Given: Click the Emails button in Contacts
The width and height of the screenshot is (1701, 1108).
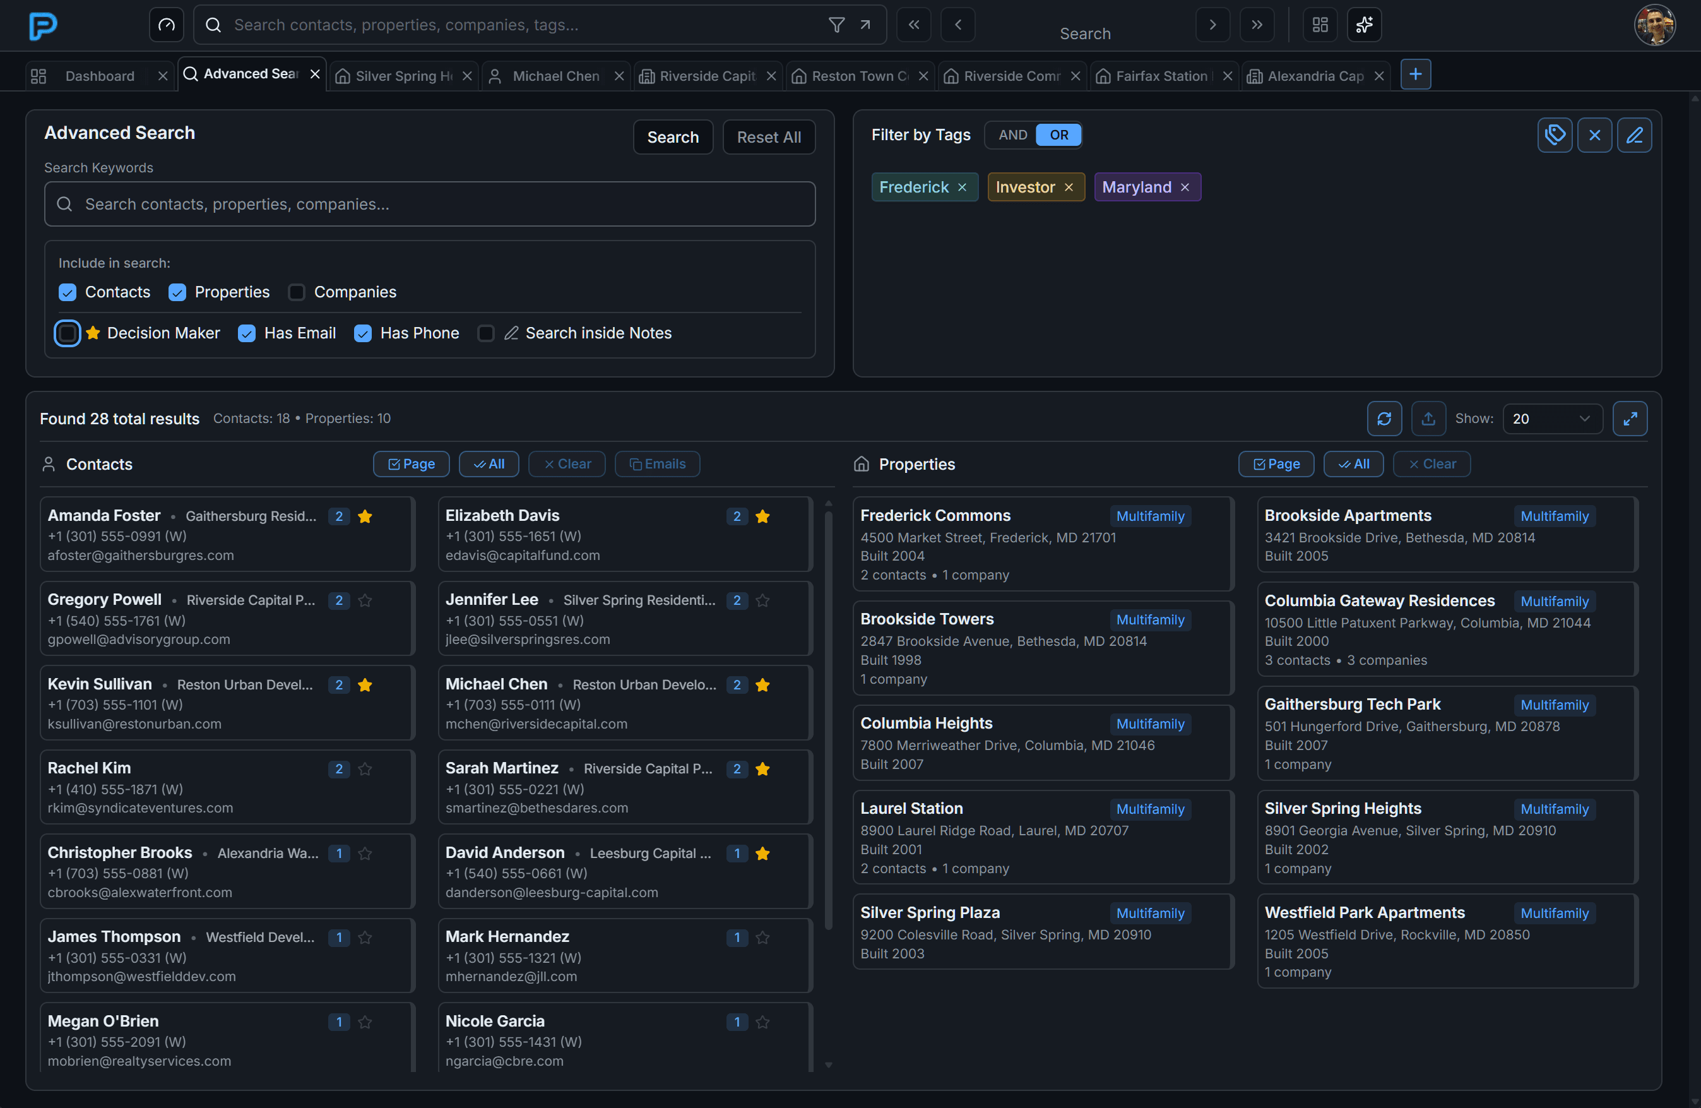Looking at the screenshot, I should pos(657,464).
